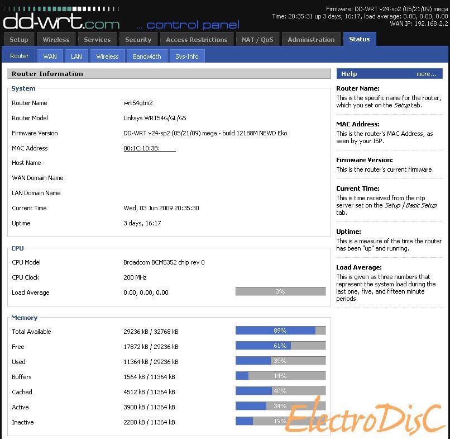The width and height of the screenshot is (450, 439).
Task: Switch to the Wireless main tab
Action: [56, 40]
